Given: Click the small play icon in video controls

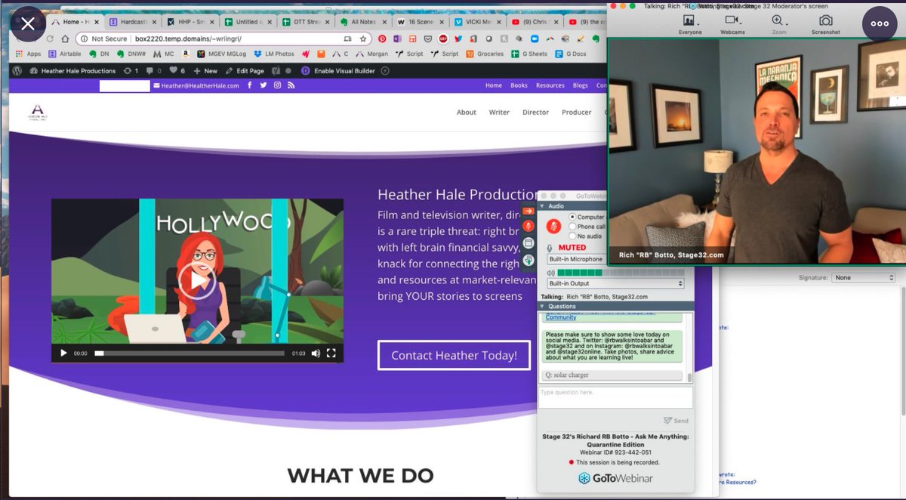Looking at the screenshot, I should click(63, 353).
